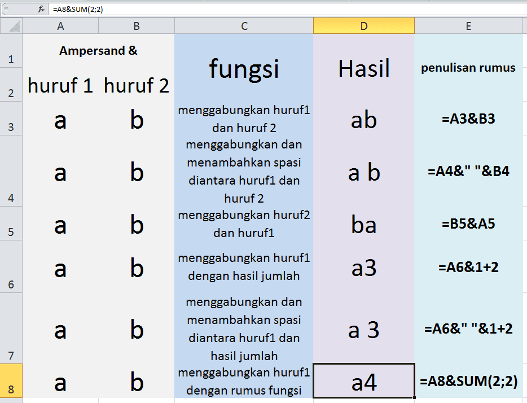Click fill handle of selected cell D8
The height and width of the screenshot is (403, 527).
pos(414,397)
